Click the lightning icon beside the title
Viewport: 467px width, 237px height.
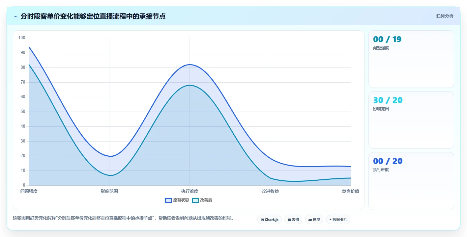[16, 16]
